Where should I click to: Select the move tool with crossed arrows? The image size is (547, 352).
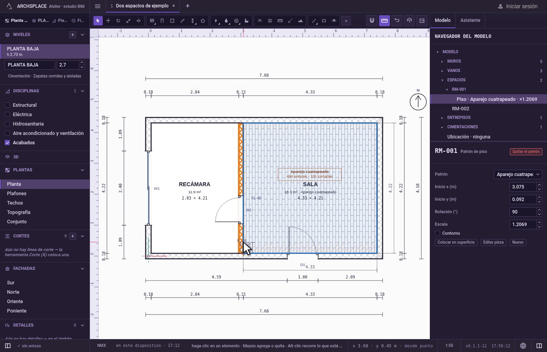[x=108, y=21]
